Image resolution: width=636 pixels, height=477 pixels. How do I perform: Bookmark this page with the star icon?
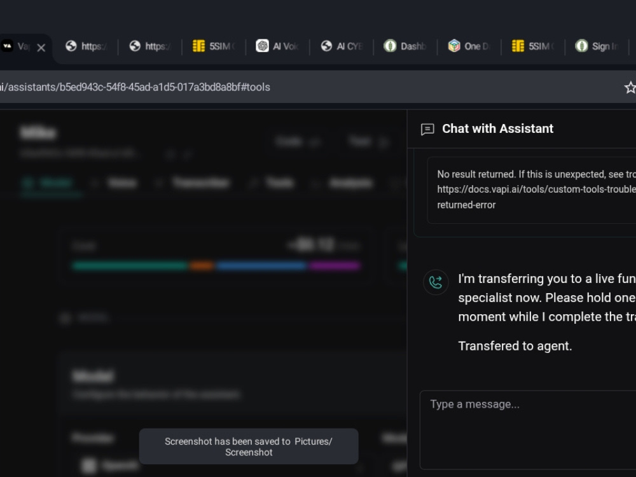coord(630,87)
